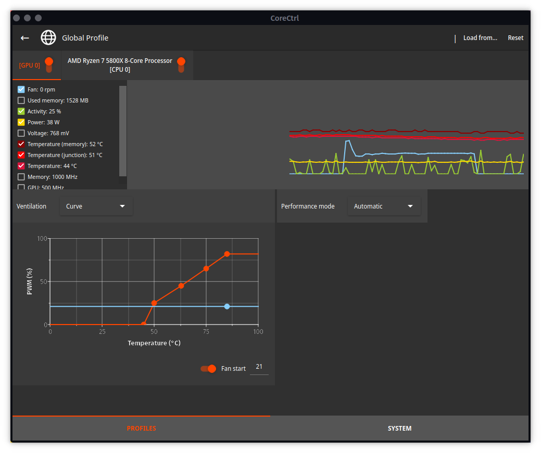541x453 pixels.
Task: Click the sensor history graph
Action: click(x=328, y=135)
